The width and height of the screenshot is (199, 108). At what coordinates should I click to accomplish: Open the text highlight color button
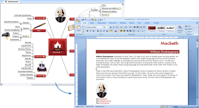tap(112, 31)
